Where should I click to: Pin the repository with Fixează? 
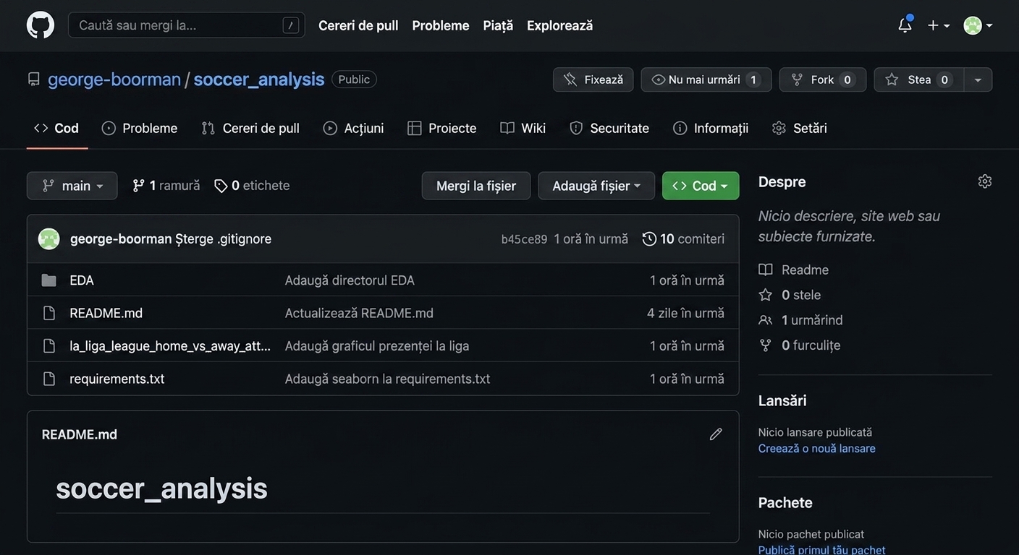point(593,79)
